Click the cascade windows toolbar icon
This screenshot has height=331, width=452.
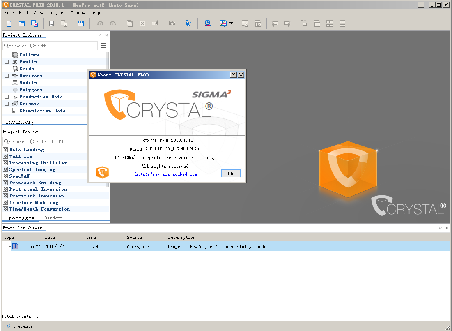click(x=304, y=24)
